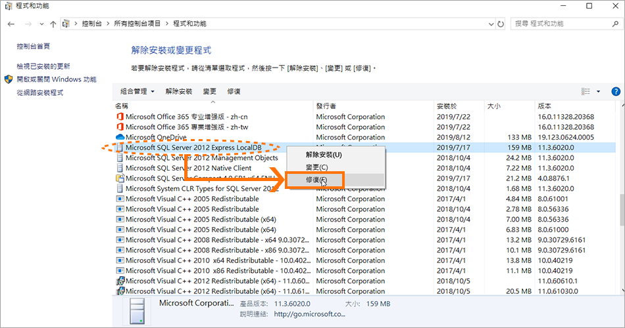Image resolution: width=625 pixels, height=328 pixels.
Task: Open 開啟或關閉 Windows 功能 link
Action: [57, 79]
